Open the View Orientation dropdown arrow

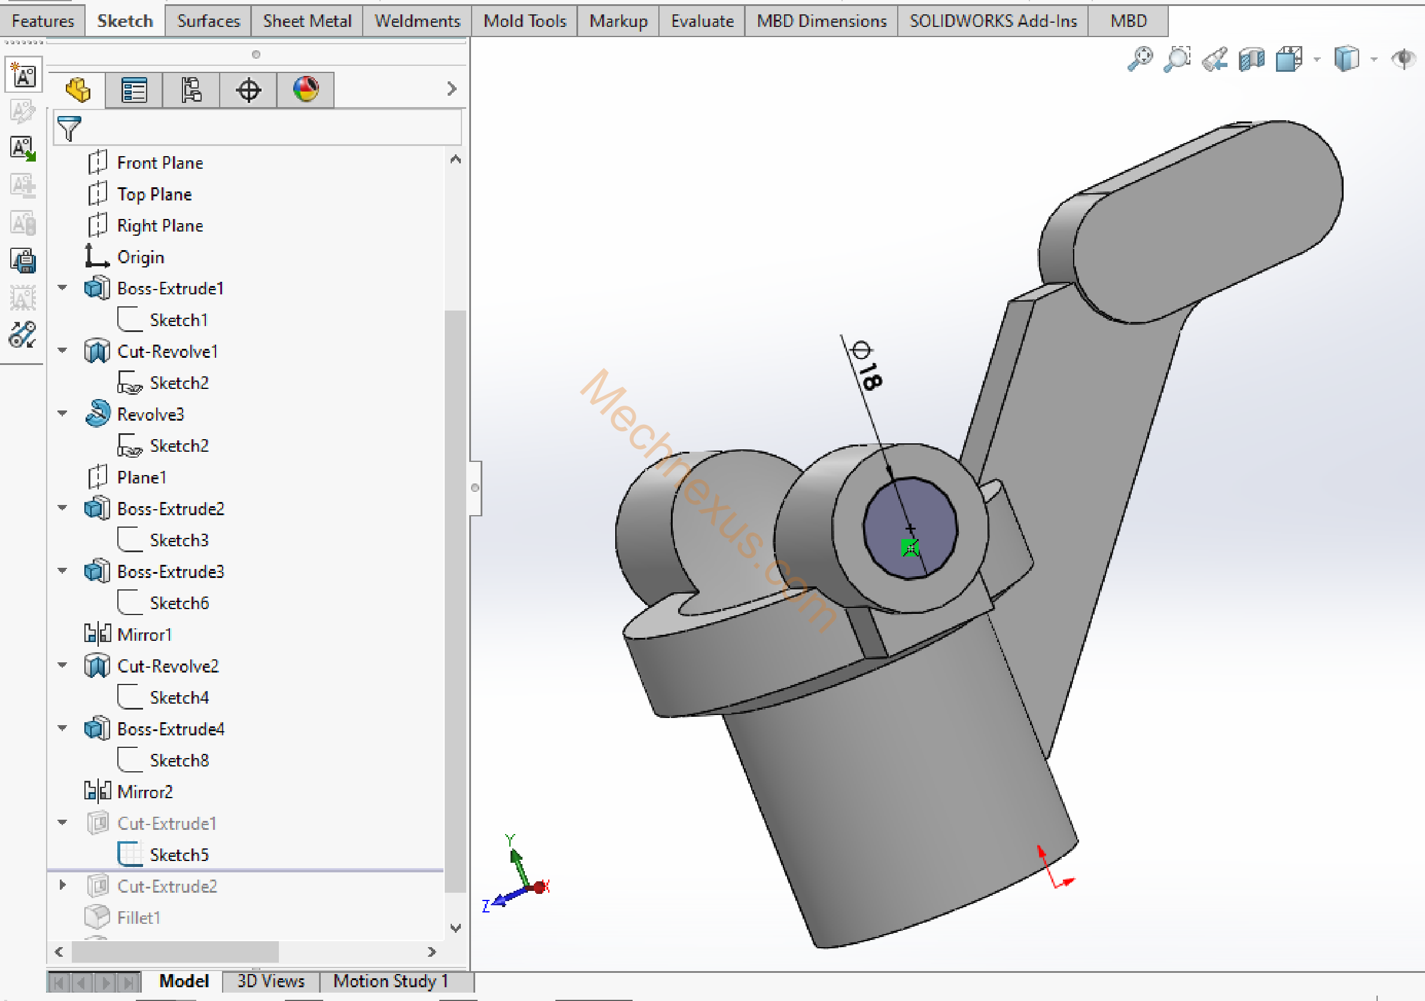[x=1317, y=60]
